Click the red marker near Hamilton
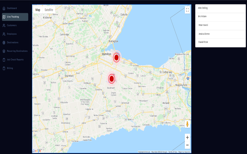247x154 pixels. pyautogui.click(x=116, y=57)
